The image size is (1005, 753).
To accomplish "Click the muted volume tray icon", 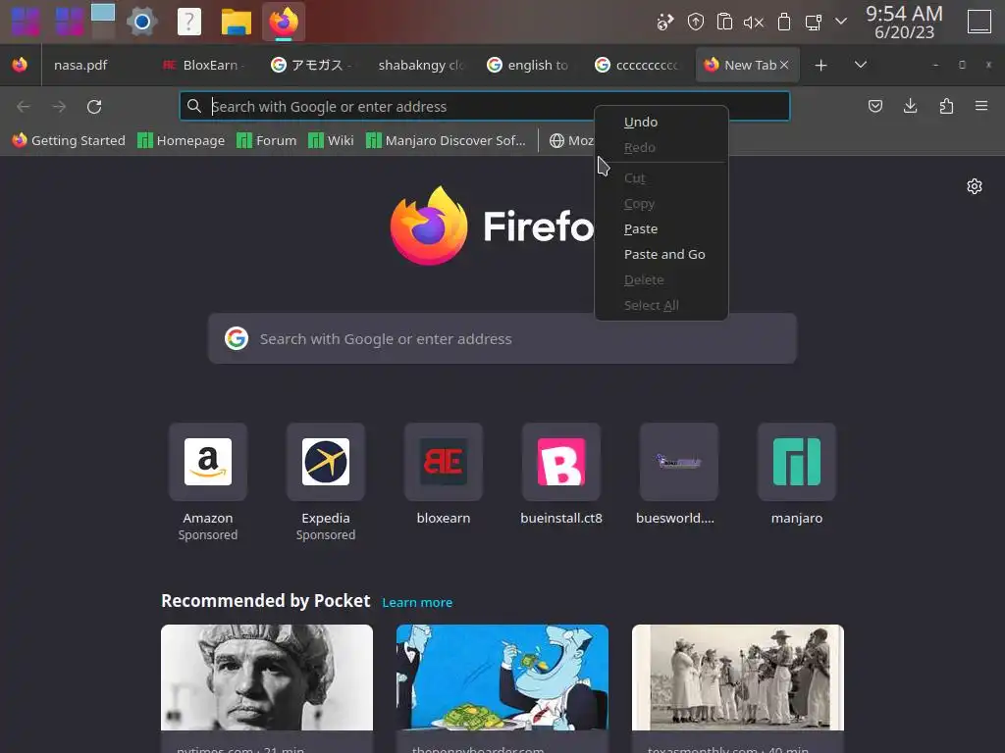I will (x=754, y=23).
